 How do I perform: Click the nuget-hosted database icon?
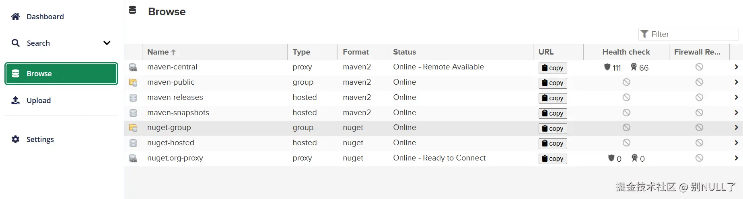133,143
